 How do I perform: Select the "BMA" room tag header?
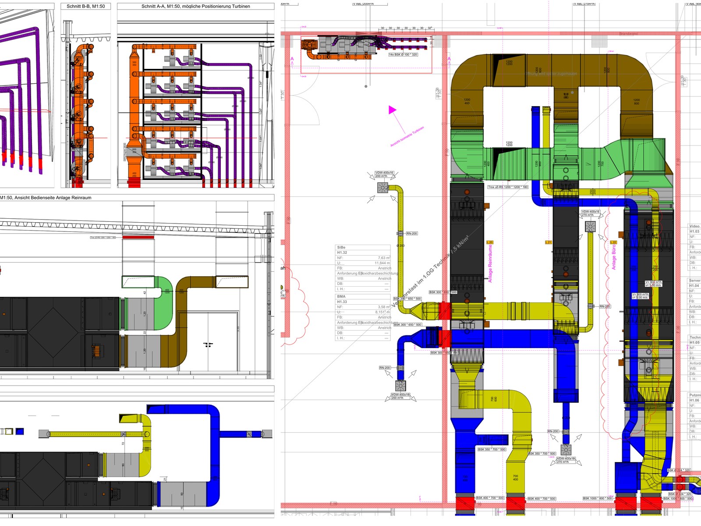click(x=341, y=296)
